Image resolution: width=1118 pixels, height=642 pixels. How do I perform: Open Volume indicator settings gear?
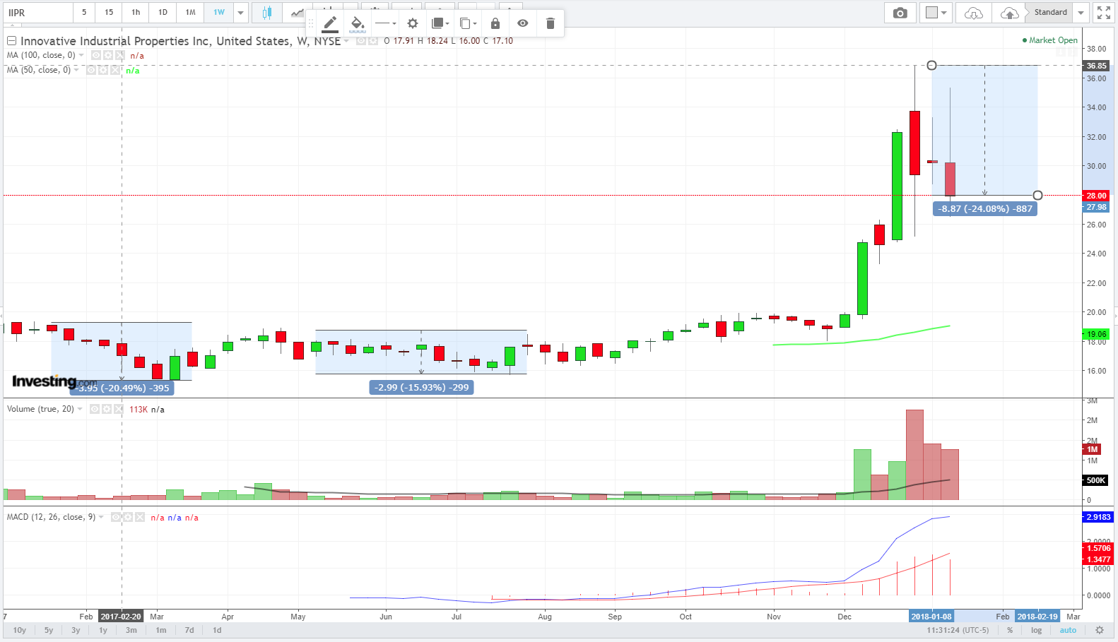pos(107,409)
